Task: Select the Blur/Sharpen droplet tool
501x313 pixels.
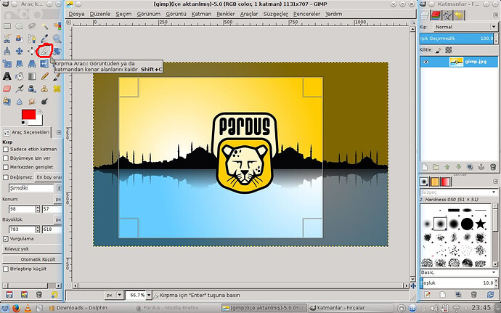Action: pos(20,102)
